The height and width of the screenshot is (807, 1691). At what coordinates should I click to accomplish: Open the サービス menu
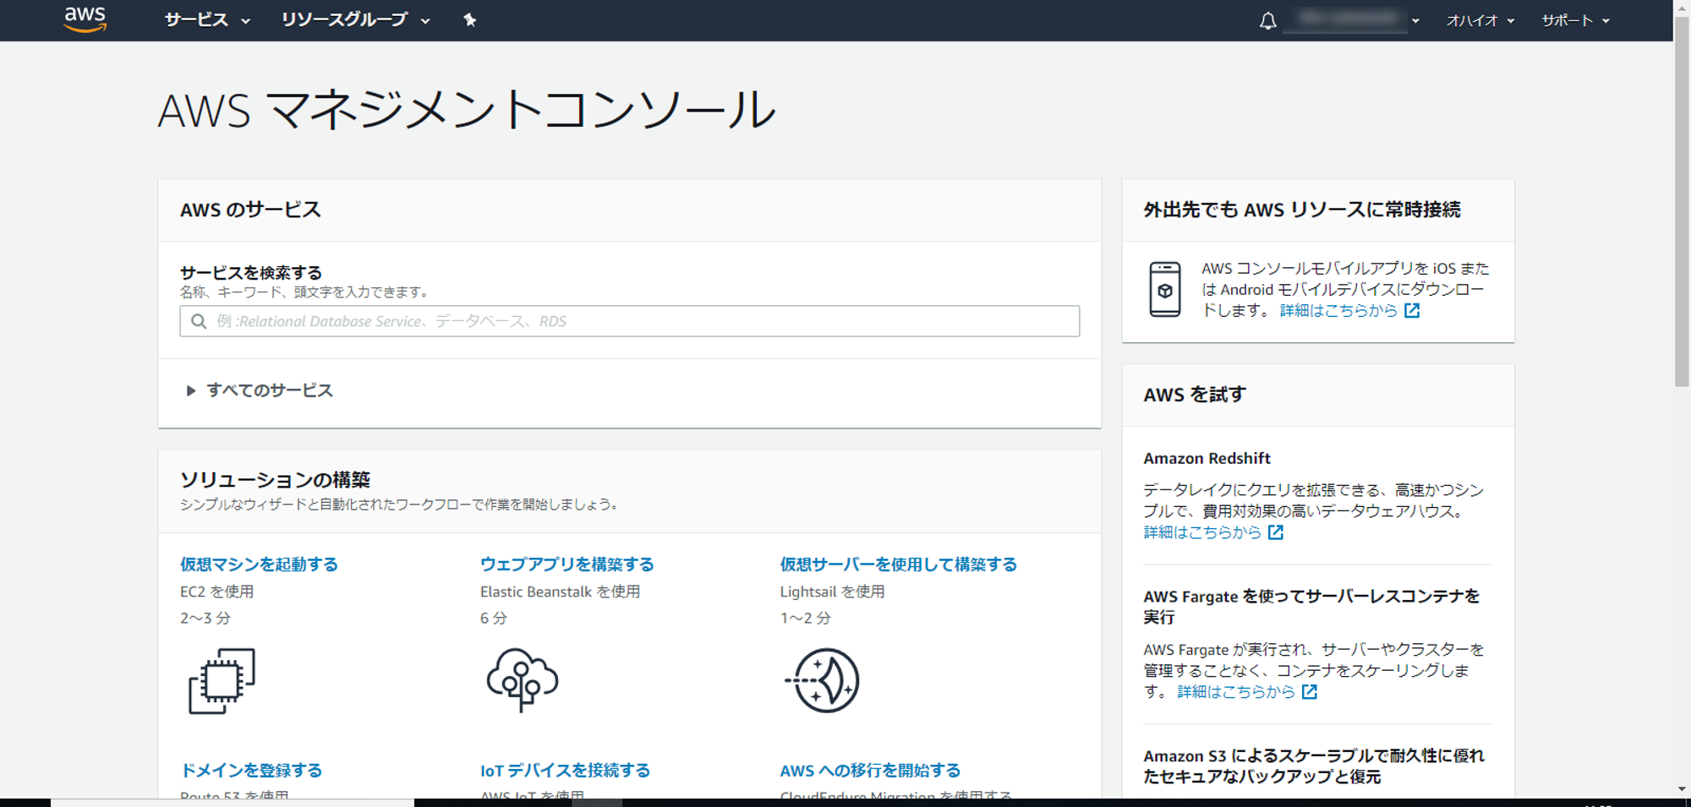click(x=207, y=20)
